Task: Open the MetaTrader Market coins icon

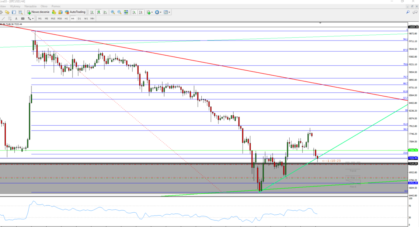Action: point(54,12)
